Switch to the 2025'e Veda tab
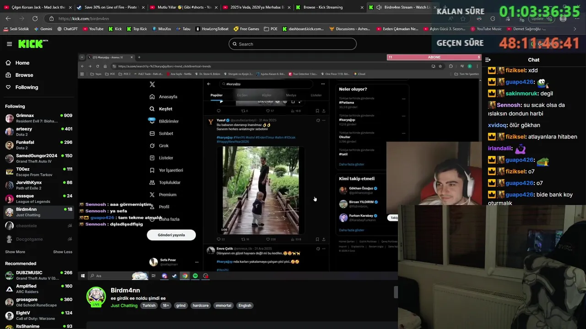 [x=256, y=7]
